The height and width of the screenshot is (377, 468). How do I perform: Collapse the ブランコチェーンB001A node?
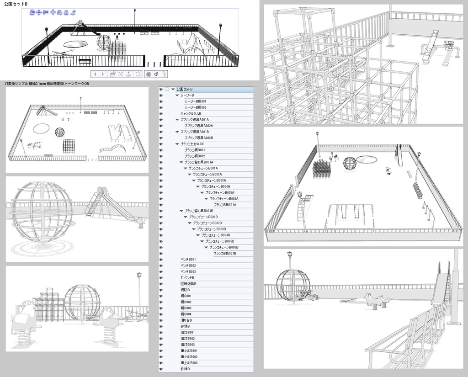point(186,168)
